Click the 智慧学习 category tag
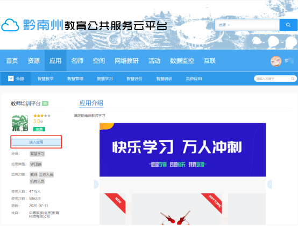Viewport: 298px width, 226px height. coord(37,154)
